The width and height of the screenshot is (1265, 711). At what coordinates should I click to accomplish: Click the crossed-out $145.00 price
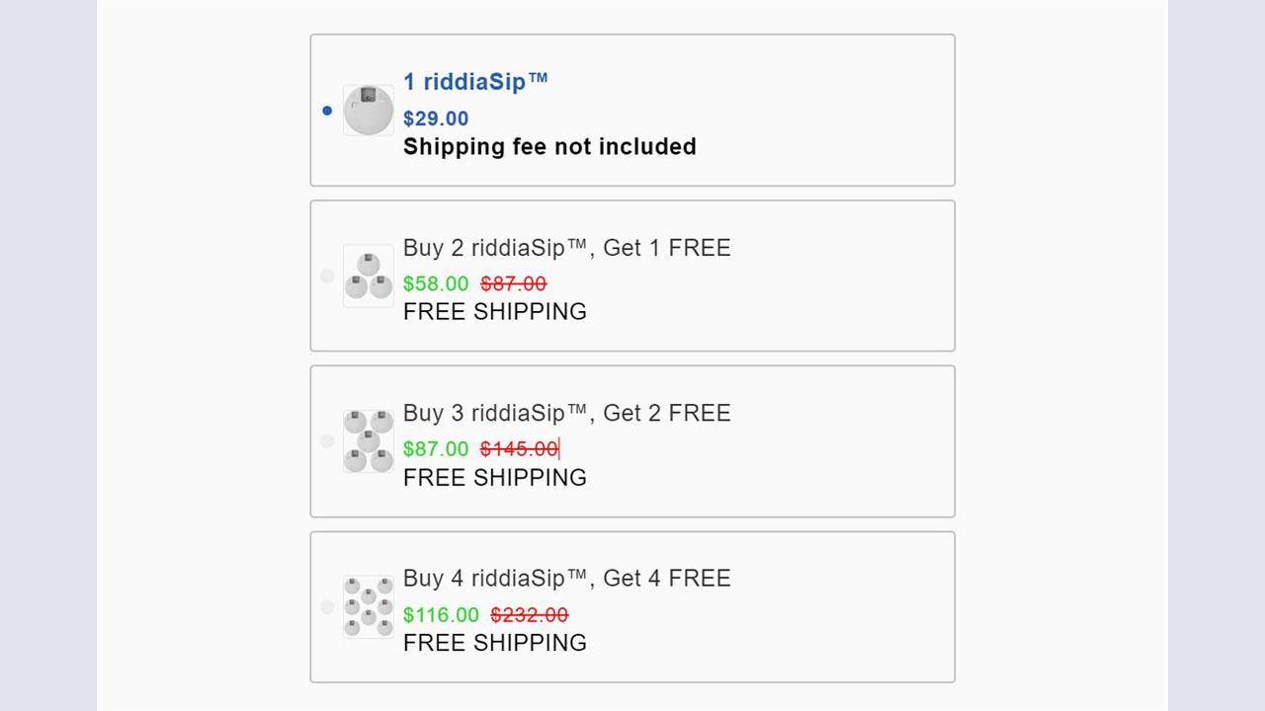point(520,449)
